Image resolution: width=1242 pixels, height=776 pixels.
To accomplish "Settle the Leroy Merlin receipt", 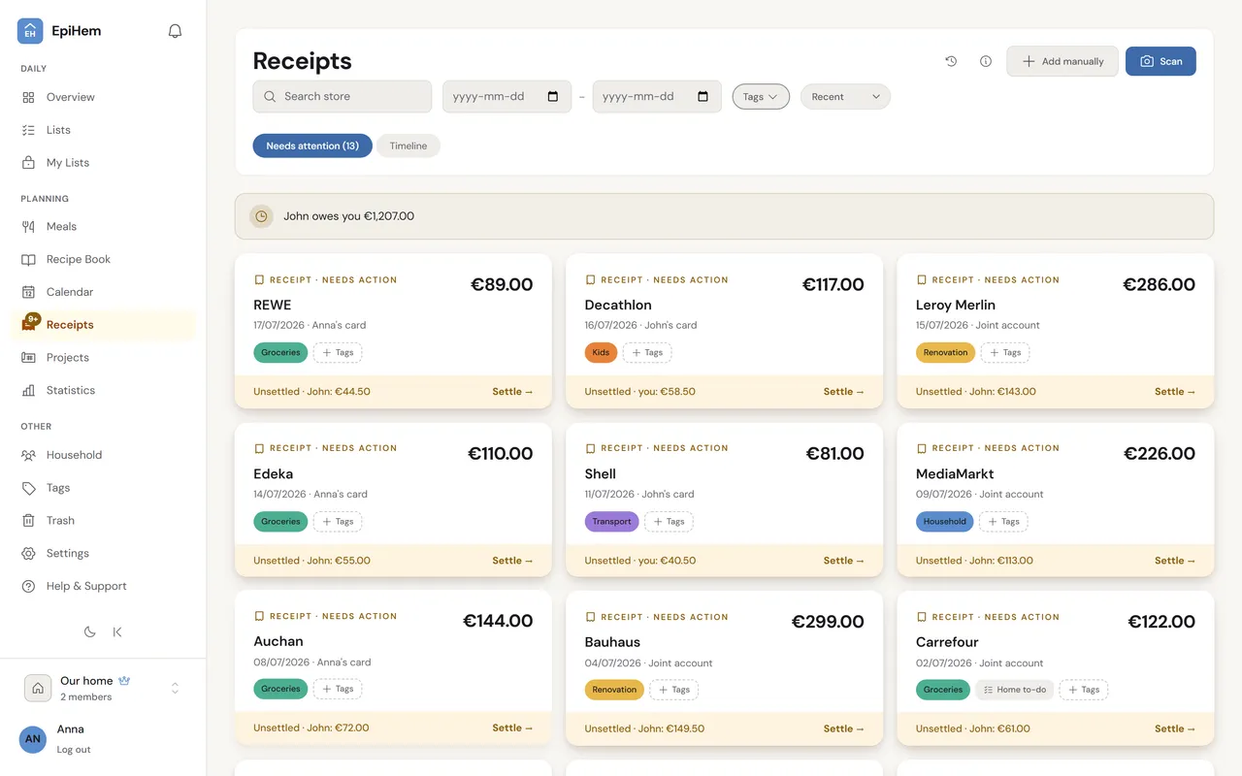I will [x=1175, y=392].
